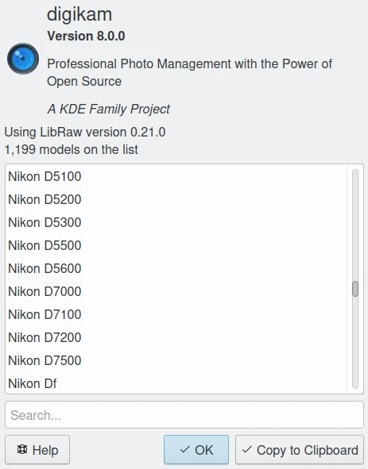Select Nikon D5300 entry

(x=176, y=222)
